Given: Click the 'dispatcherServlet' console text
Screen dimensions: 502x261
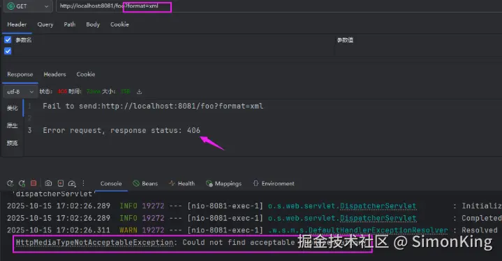Looking at the screenshot, I should [54, 194].
